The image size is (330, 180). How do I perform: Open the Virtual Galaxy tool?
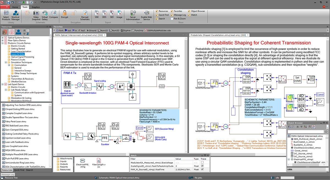point(45,14)
